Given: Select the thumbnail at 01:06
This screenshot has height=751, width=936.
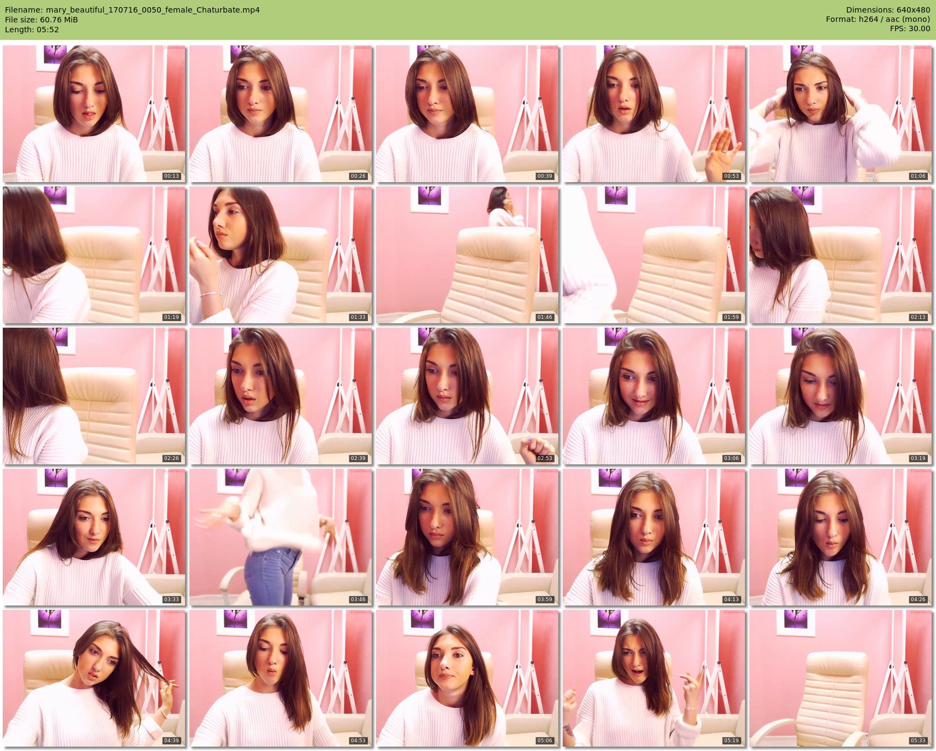Looking at the screenshot, I should 841,114.
